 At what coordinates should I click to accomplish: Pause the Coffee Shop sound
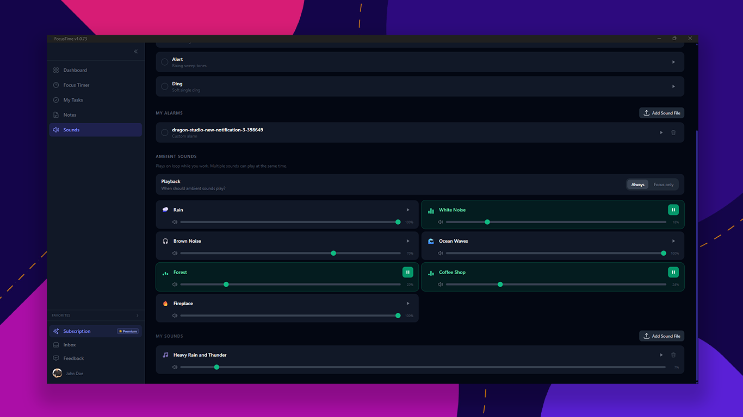tap(673, 273)
